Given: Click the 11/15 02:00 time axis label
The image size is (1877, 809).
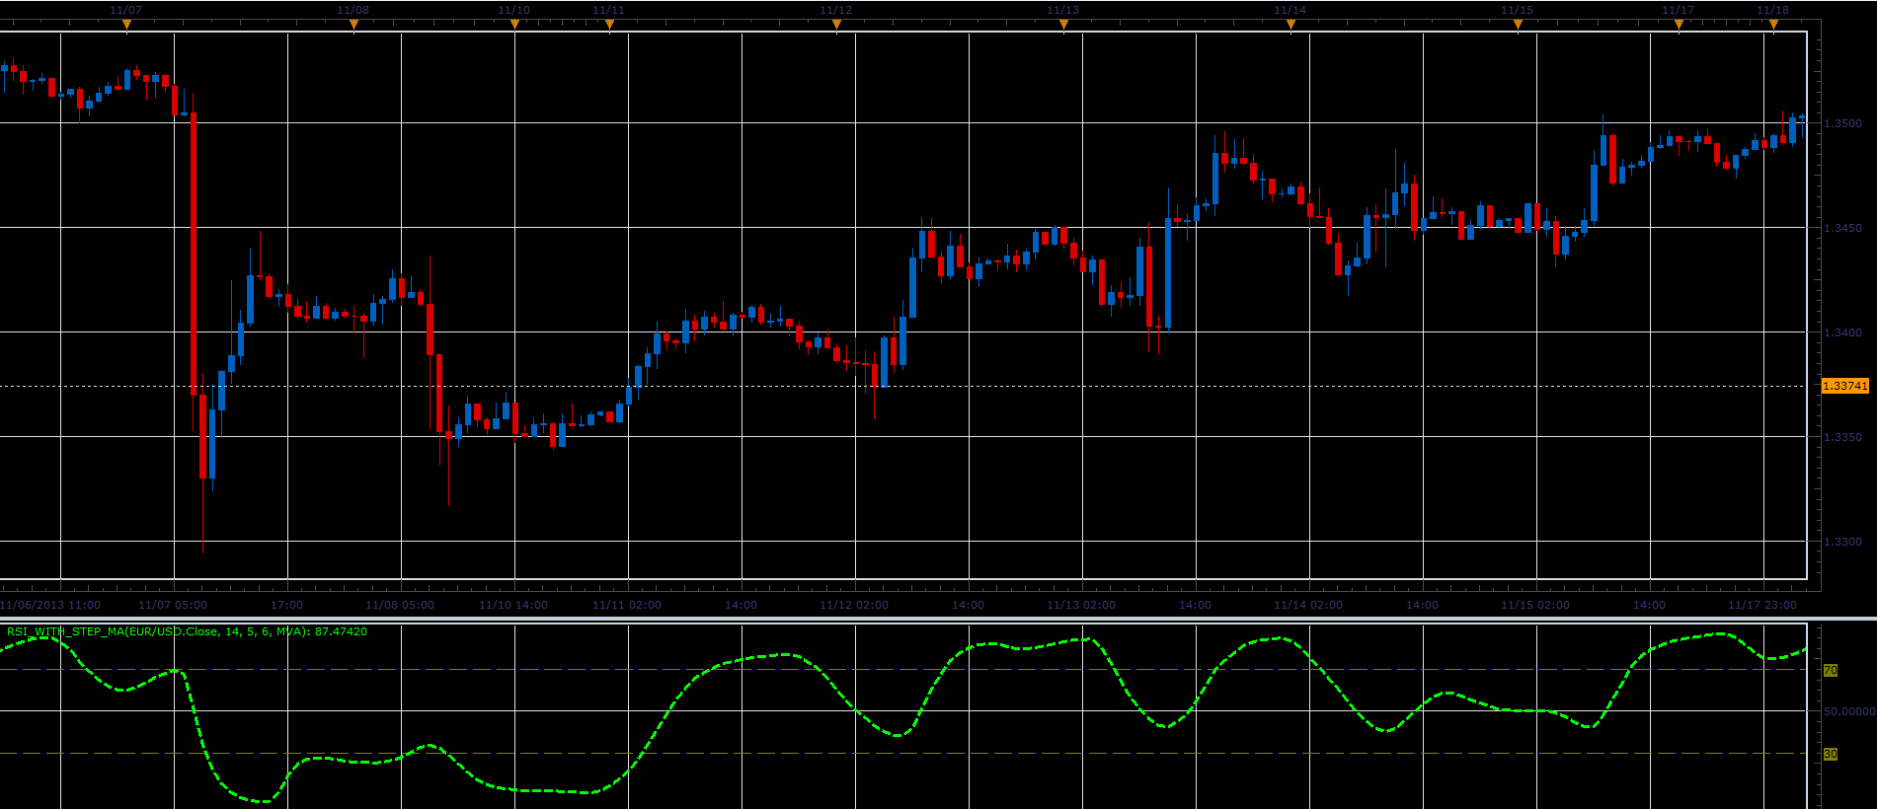Looking at the screenshot, I should [x=1535, y=605].
